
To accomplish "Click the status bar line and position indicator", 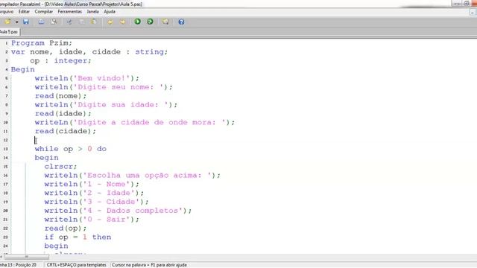I will tap(18, 265).
